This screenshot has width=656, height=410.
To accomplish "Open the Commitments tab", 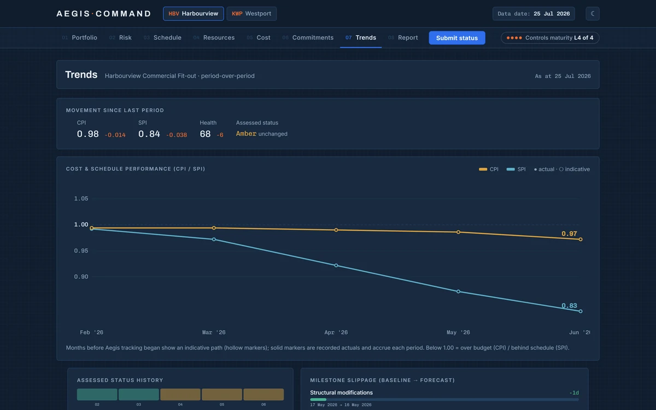I will click(x=308, y=38).
